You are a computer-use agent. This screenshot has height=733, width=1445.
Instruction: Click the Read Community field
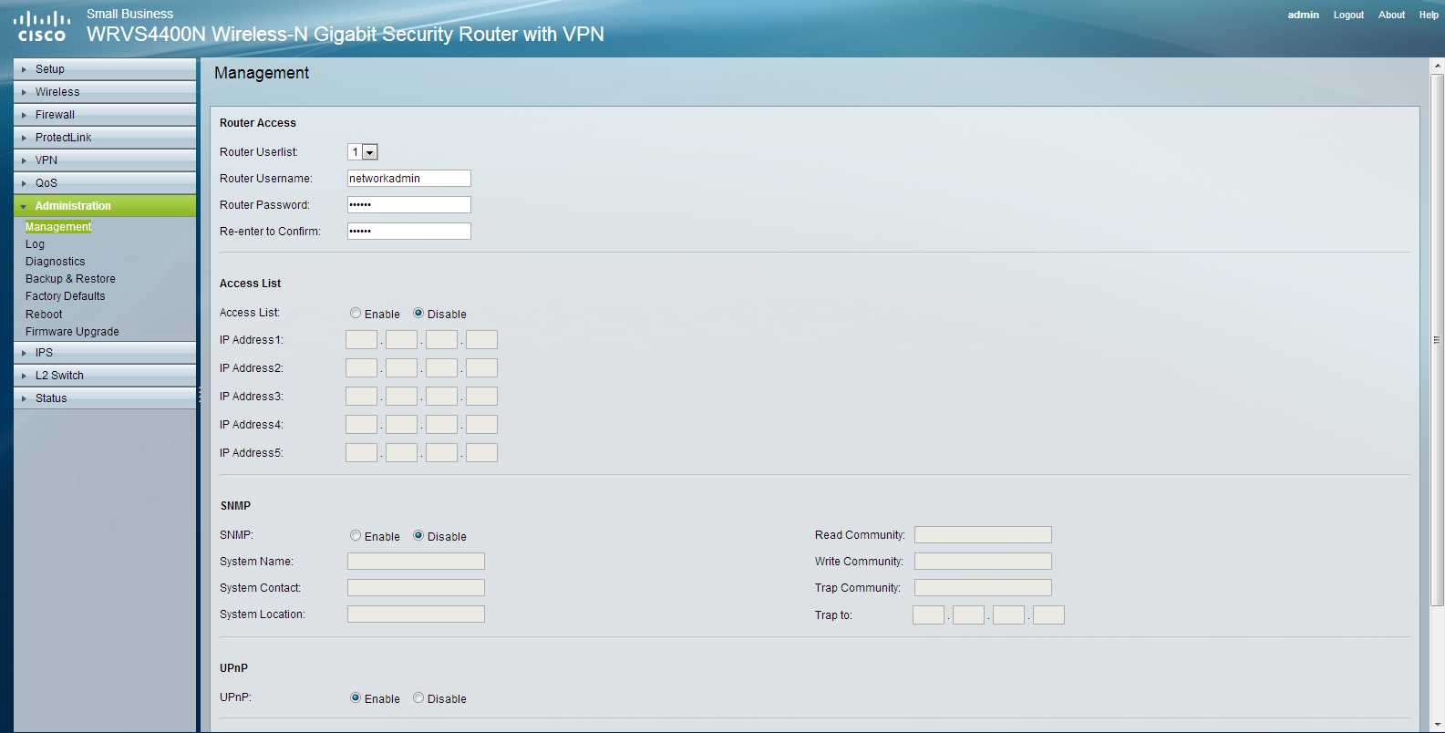coord(983,535)
